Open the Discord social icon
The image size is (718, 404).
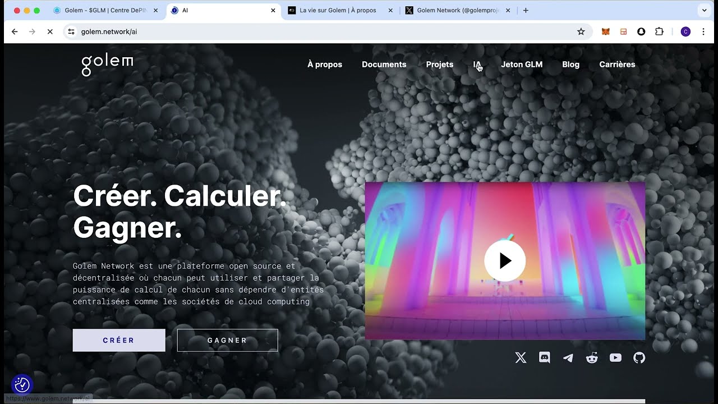(545, 357)
